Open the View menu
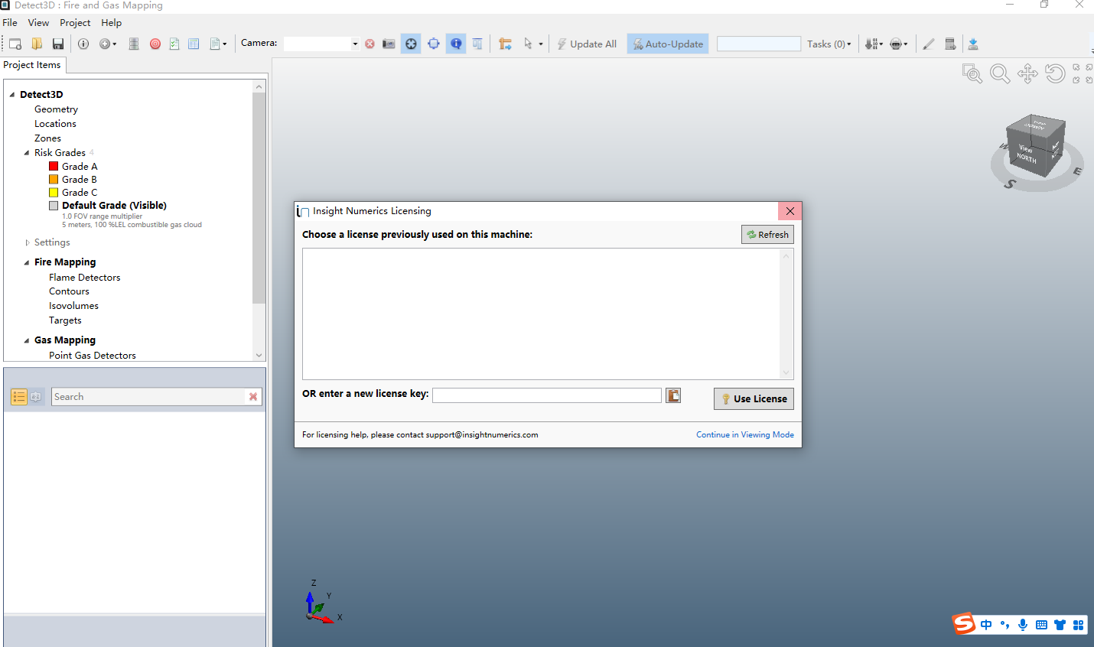Image resolution: width=1094 pixels, height=647 pixels. 38,23
